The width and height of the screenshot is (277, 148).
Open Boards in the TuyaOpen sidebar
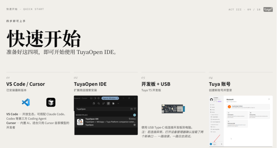click(x=212, y=107)
